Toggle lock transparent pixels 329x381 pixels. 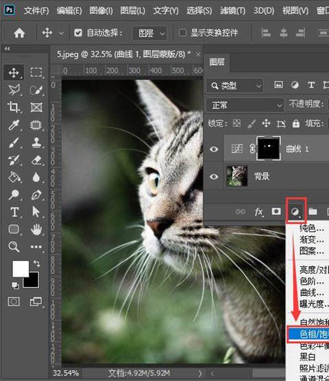236,124
